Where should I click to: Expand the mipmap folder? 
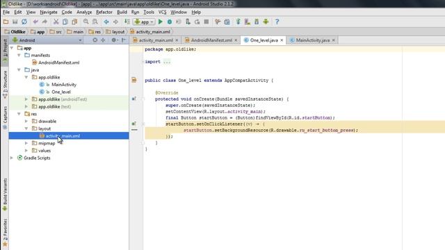pos(26,143)
